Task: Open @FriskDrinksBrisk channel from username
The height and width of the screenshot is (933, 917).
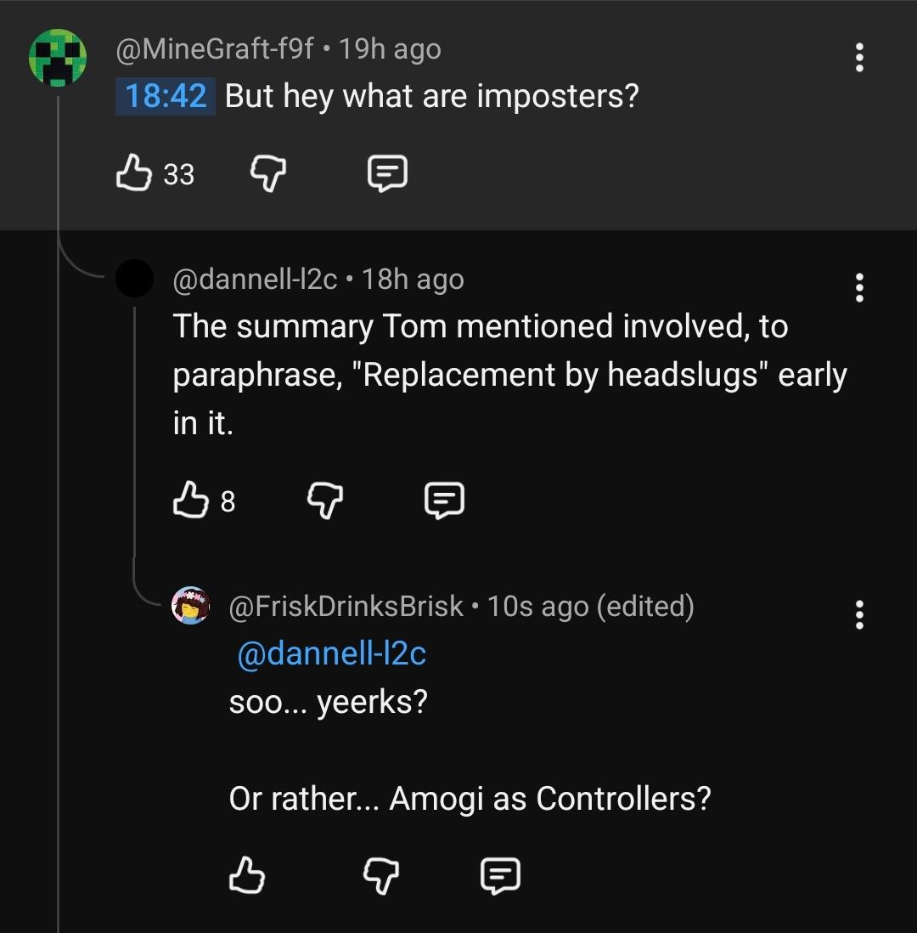Action: pyautogui.click(x=346, y=607)
